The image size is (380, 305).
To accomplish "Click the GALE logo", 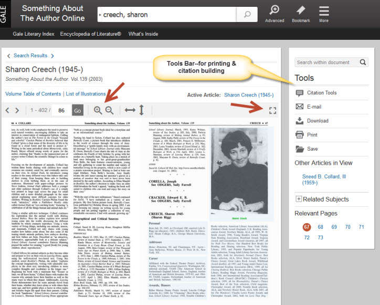I will click(x=4, y=15).
